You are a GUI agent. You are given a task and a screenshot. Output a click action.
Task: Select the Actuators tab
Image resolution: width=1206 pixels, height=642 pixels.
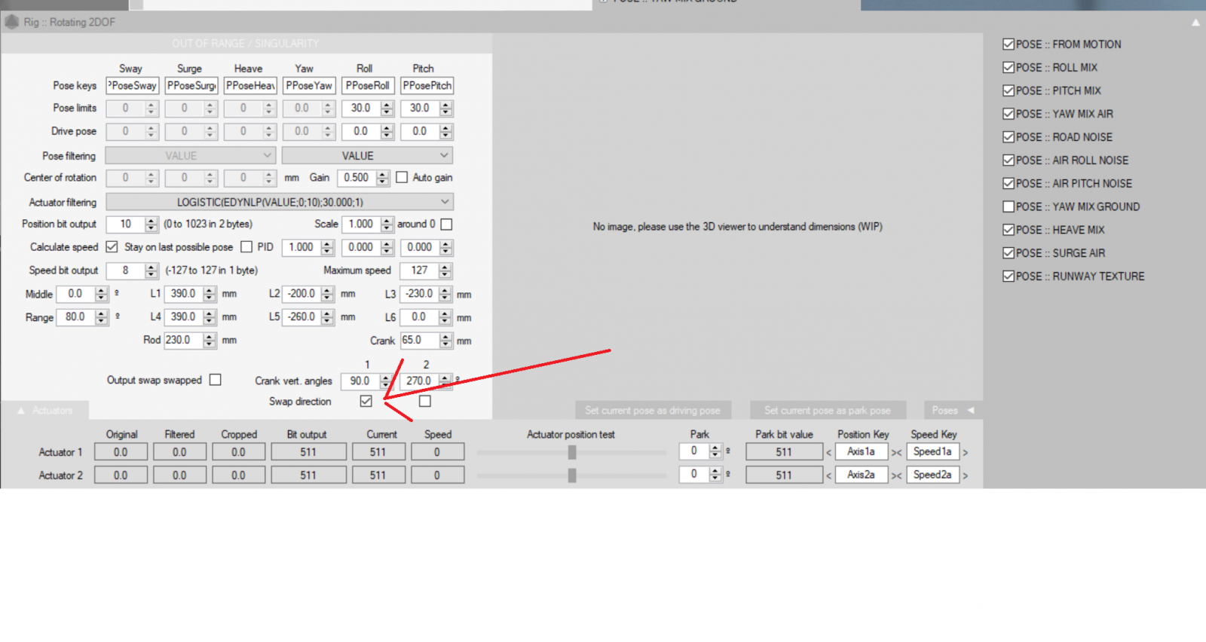tap(45, 411)
